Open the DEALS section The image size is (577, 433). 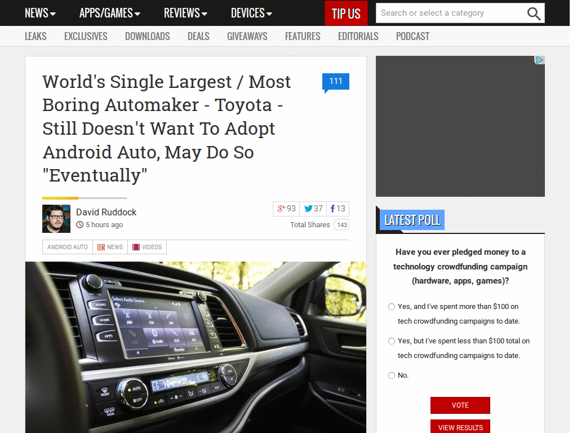click(198, 37)
